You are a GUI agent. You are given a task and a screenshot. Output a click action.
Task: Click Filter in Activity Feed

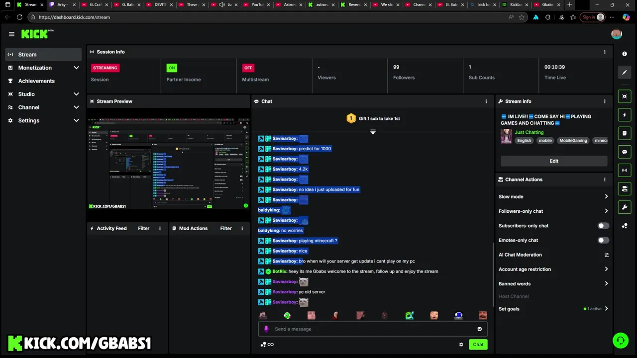coord(143,228)
